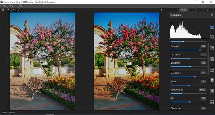
Task: Open the image grid browser icon
Action: 2,10
